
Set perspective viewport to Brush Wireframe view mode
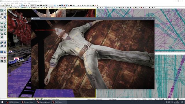point(16,8)
